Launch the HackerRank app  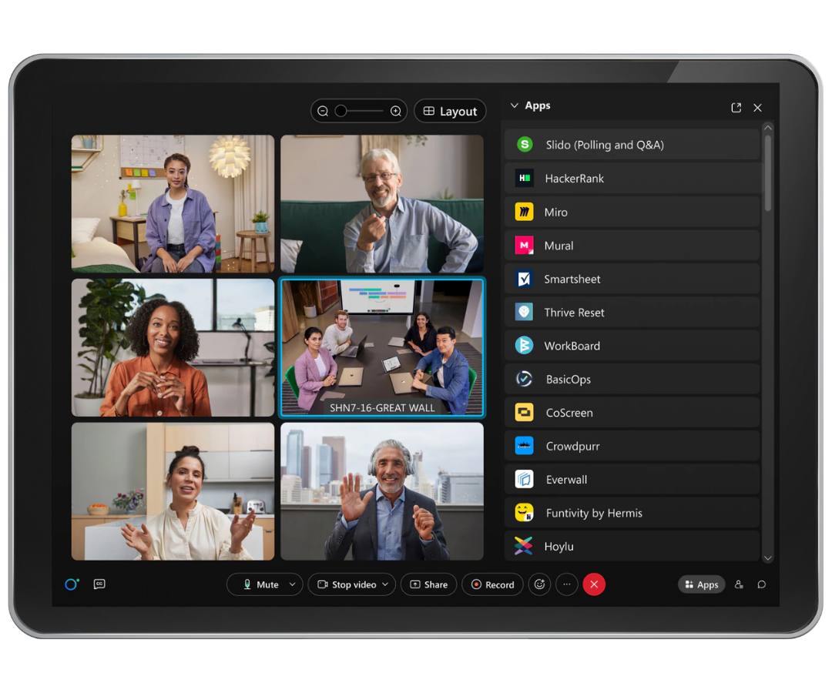(x=574, y=178)
